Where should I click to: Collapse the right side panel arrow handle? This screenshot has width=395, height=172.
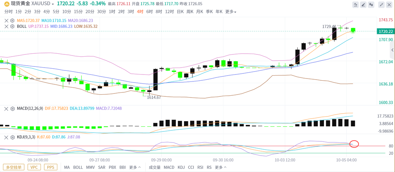(x=392, y=50)
